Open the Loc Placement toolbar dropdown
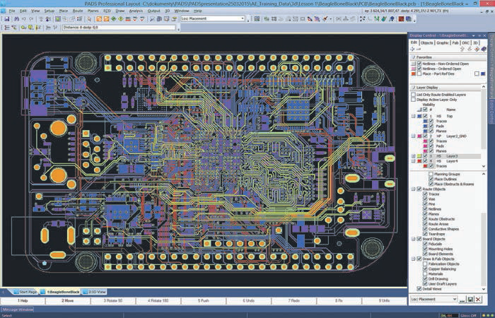 coord(243,18)
